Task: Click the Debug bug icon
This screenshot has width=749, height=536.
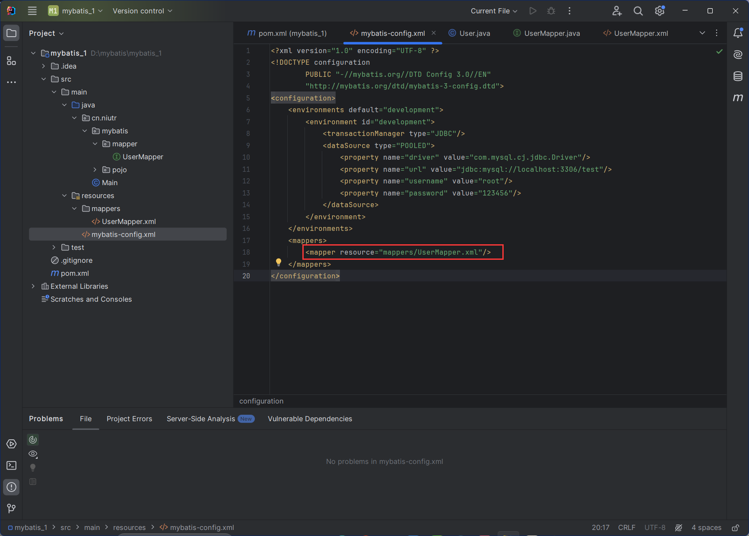Action: (551, 11)
